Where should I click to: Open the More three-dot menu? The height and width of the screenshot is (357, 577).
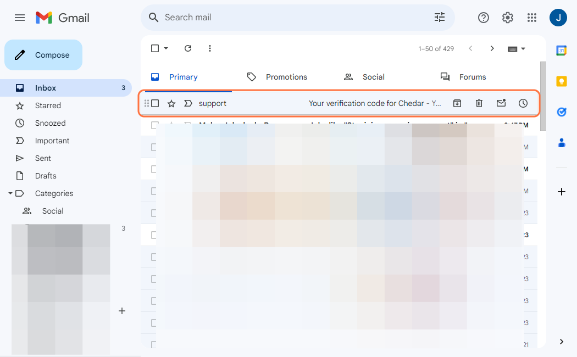(x=210, y=48)
